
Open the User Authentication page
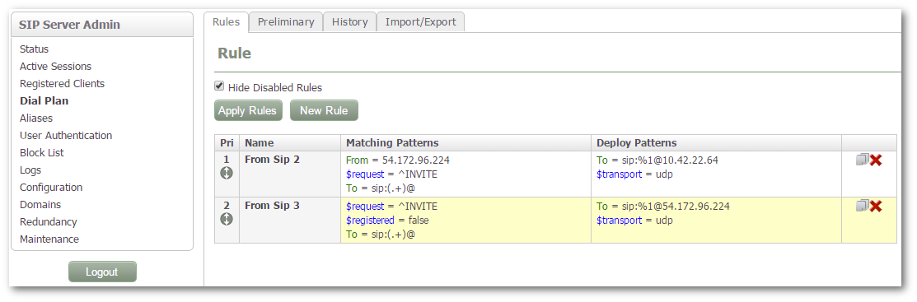point(66,136)
